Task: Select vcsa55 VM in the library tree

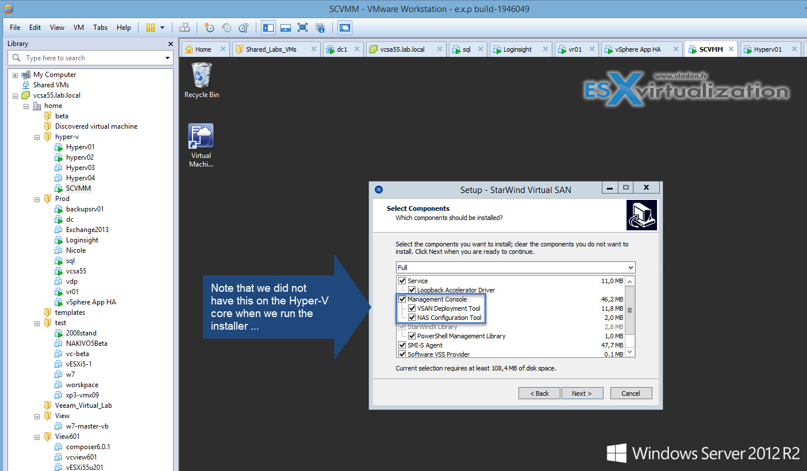Action: [76, 271]
